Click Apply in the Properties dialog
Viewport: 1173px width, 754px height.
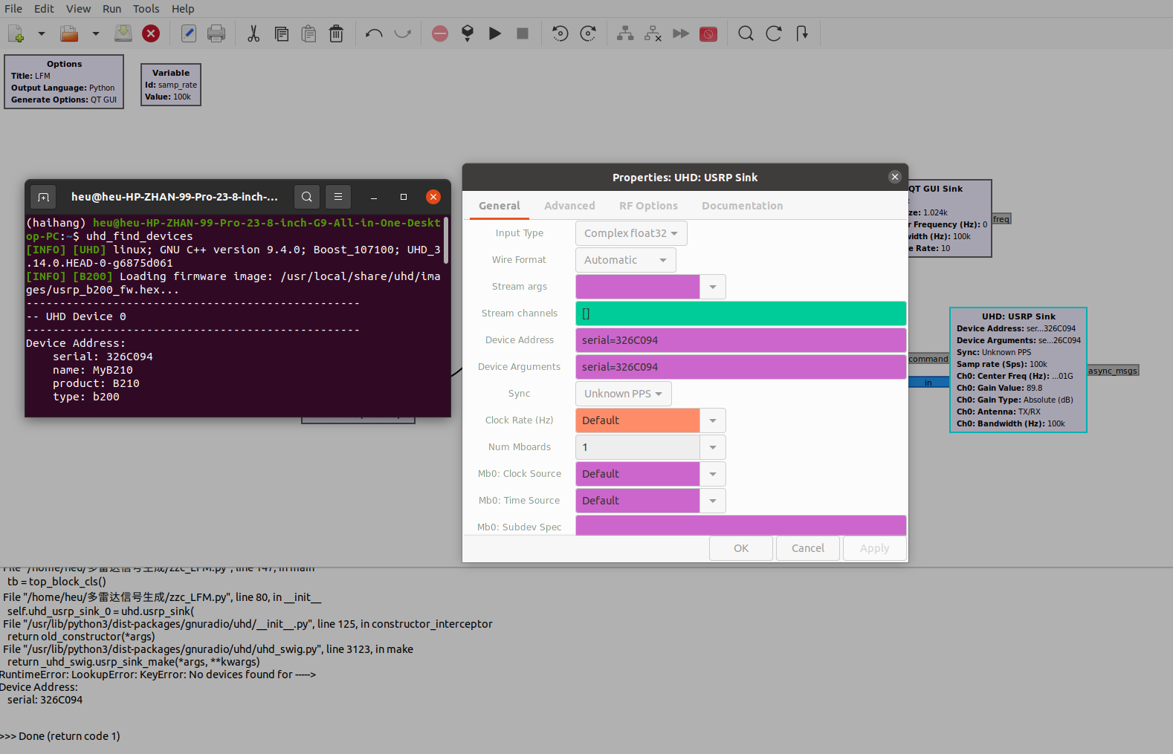click(x=874, y=548)
